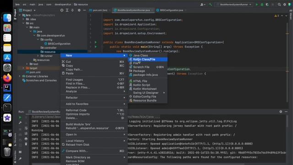The width and height of the screenshot is (293, 165).
Task: Open Trash in the dock
Action: [x=7, y=152]
